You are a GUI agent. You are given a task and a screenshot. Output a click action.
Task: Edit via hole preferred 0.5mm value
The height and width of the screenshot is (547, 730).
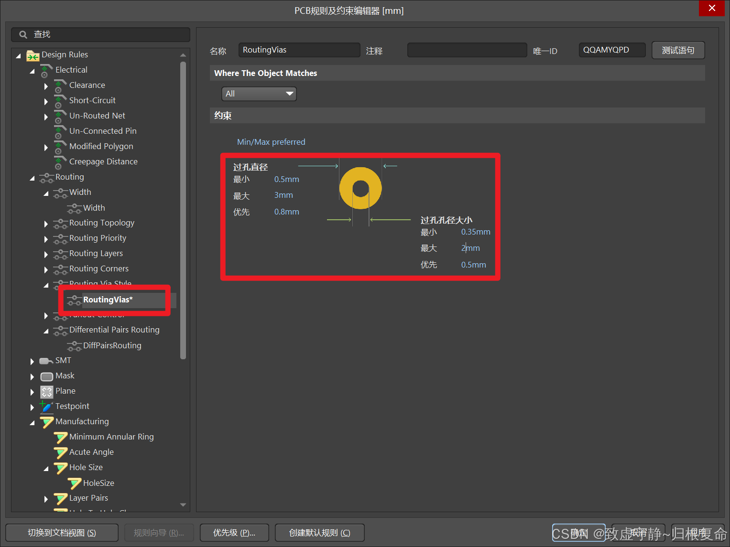coord(473,265)
